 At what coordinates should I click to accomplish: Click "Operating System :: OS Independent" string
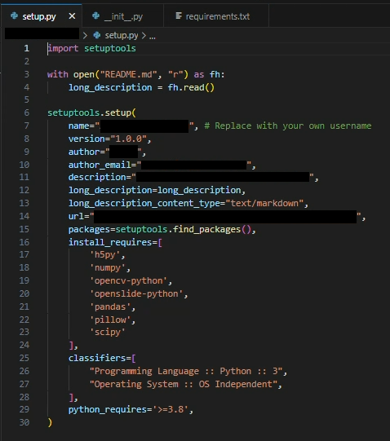184,384
